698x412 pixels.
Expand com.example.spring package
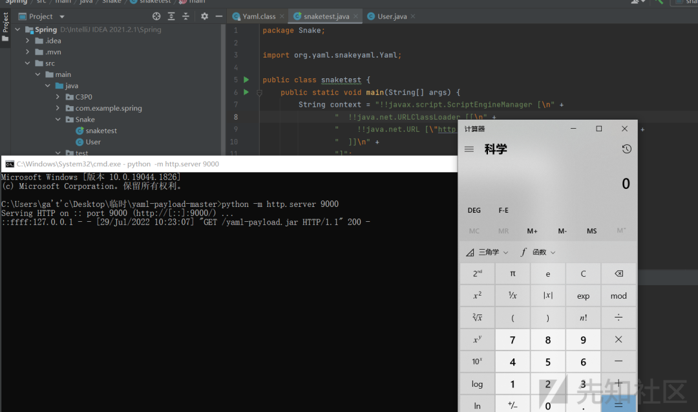(58, 108)
